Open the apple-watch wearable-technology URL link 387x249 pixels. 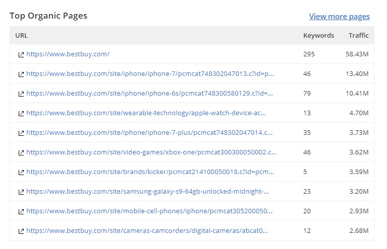[x=146, y=113]
